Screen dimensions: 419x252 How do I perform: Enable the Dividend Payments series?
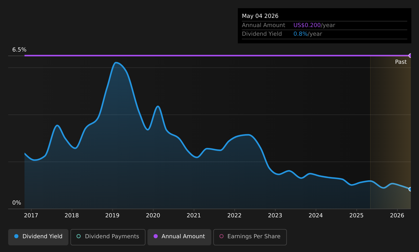click(108, 237)
